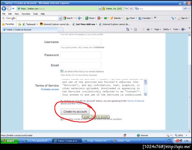The image size is (192, 150).
Task: Click the Create my account button
Action: coord(75,112)
